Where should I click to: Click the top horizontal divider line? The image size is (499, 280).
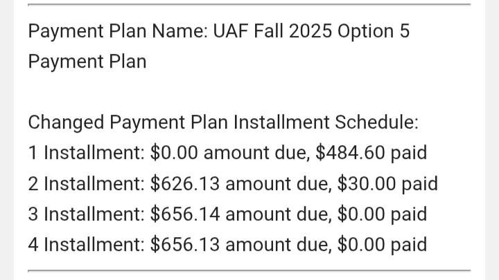point(249,4)
